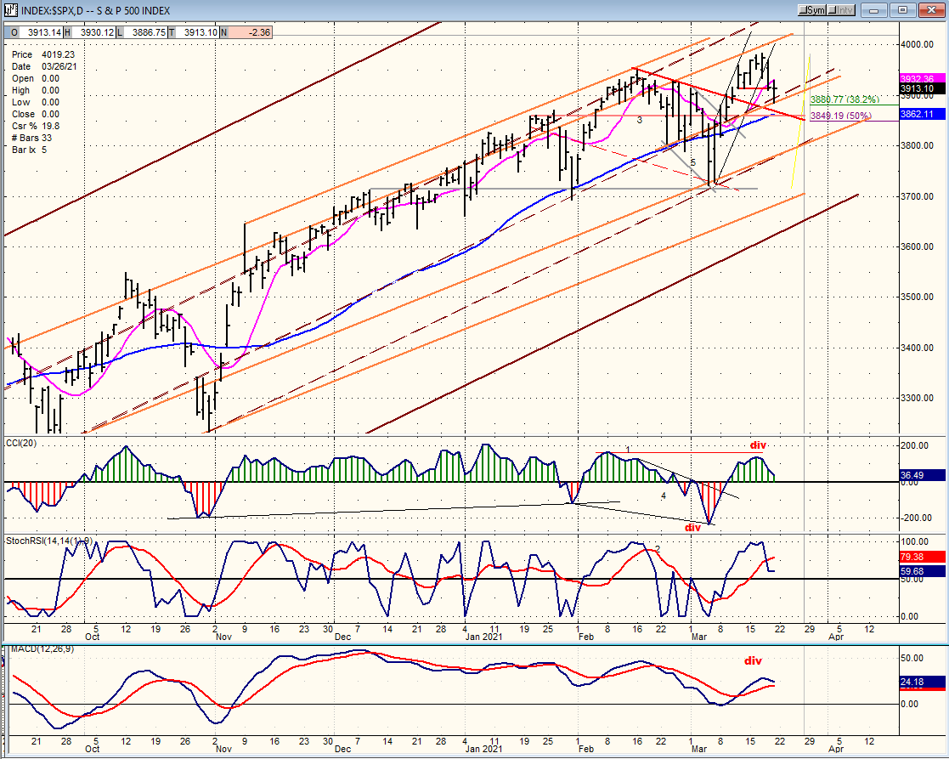The width and height of the screenshot is (949, 759).
Task: Click the 3880.77 (38.2%) Fibonacci label
Action: pos(844,100)
